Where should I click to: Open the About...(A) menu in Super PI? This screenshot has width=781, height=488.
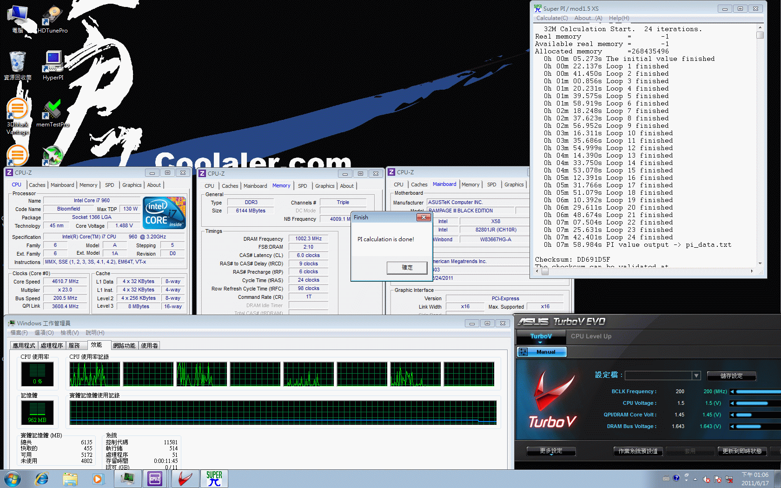[588, 18]
